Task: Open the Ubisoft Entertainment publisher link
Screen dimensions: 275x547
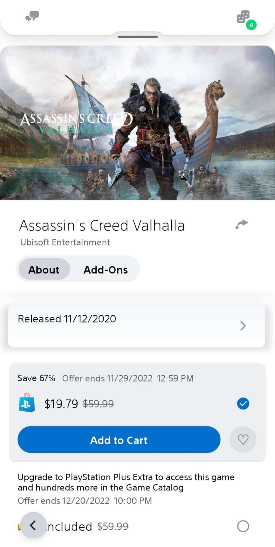Action: click(x=65, y=242)
